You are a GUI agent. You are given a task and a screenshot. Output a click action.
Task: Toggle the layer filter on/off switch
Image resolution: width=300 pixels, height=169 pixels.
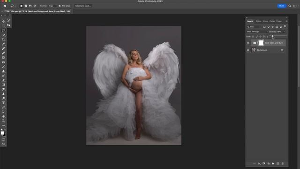pyautogui.click(x=285, y=26)
